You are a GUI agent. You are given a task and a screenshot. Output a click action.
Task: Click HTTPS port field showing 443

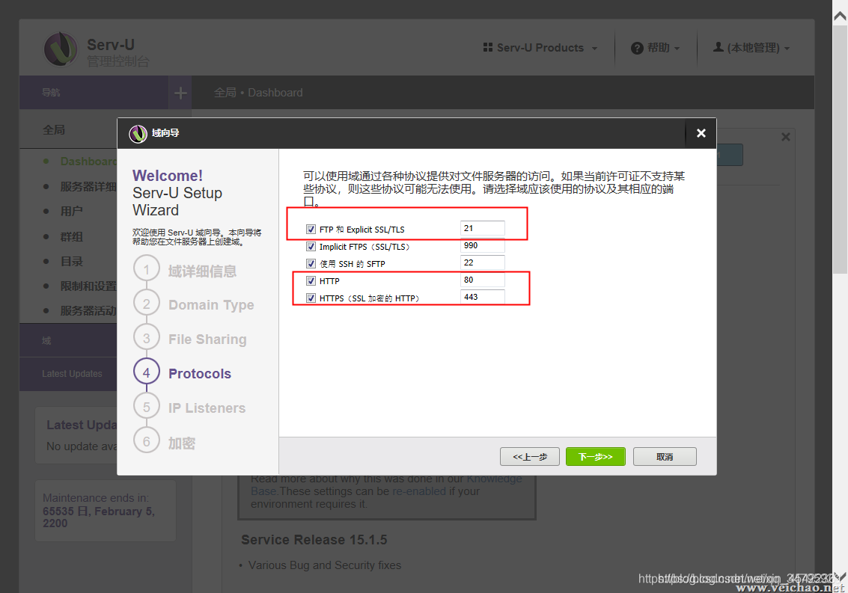[483, 297]
